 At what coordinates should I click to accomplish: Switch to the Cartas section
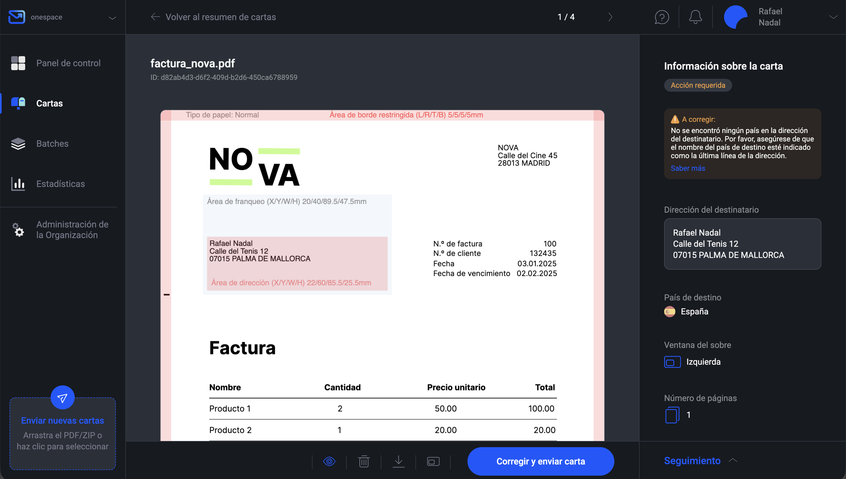(x=50, y=103)
